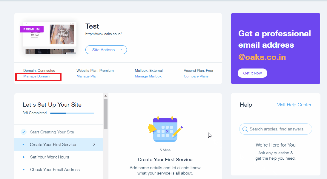Open Manage Domain link
The height and width of the screenshot is (179, 327).
36,76
